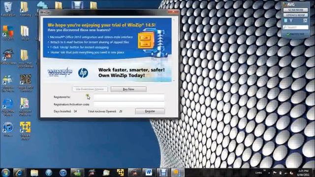Screen dimensions: 315x177
Task: Click the Links toolbar on the taskbar
Action: [258, 173]
